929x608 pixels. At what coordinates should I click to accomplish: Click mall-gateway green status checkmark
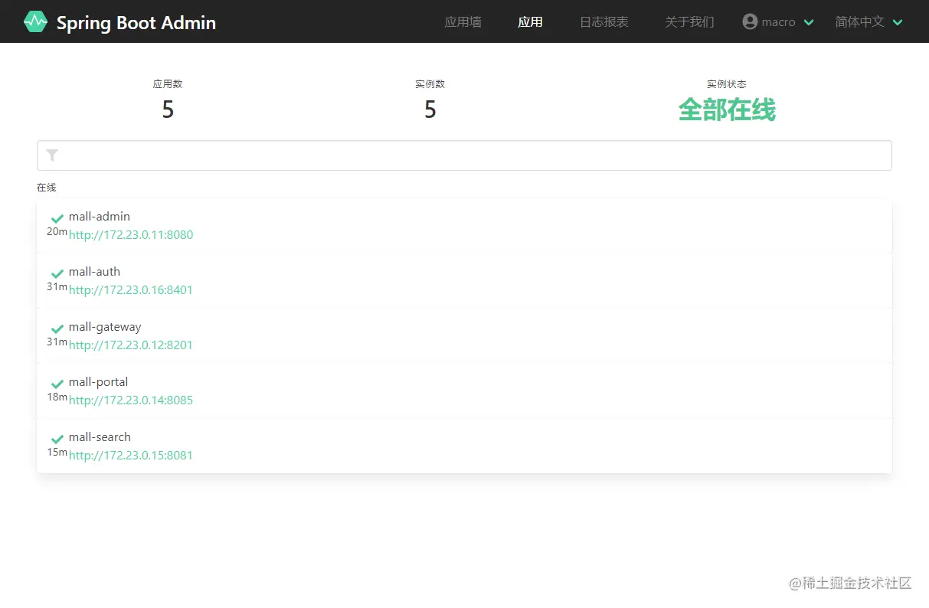click(57, 329)
